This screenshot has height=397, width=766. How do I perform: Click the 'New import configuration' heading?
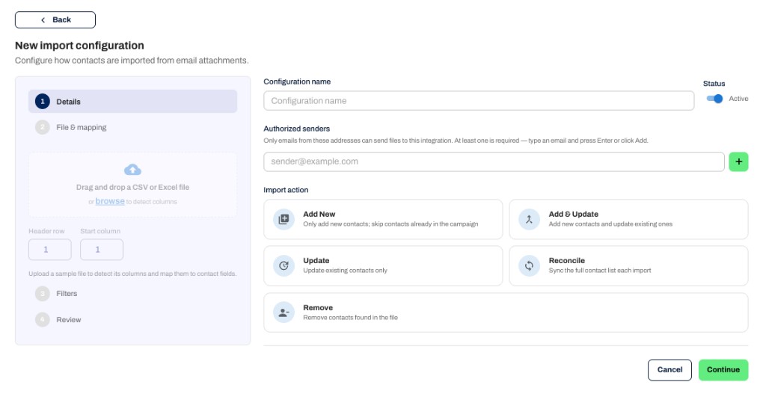pyautogui.click(x=79, y=46)
